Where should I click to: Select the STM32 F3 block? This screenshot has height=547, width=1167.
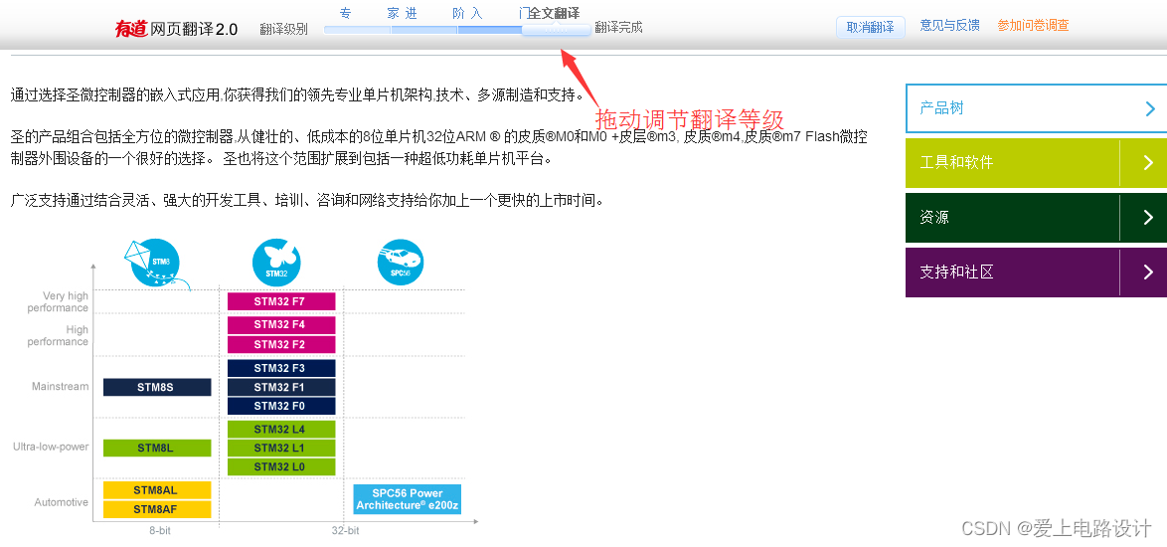[x=281, y=368]
